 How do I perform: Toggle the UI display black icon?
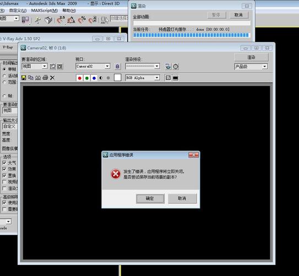176,78
